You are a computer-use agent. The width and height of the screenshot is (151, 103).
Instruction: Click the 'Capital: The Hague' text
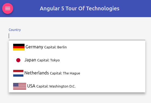point(65,73)
